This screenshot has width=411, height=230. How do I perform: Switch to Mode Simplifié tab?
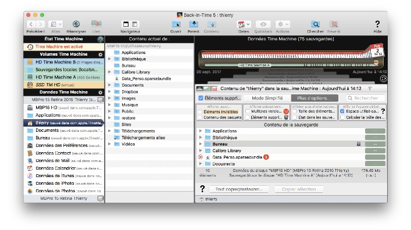267,98
